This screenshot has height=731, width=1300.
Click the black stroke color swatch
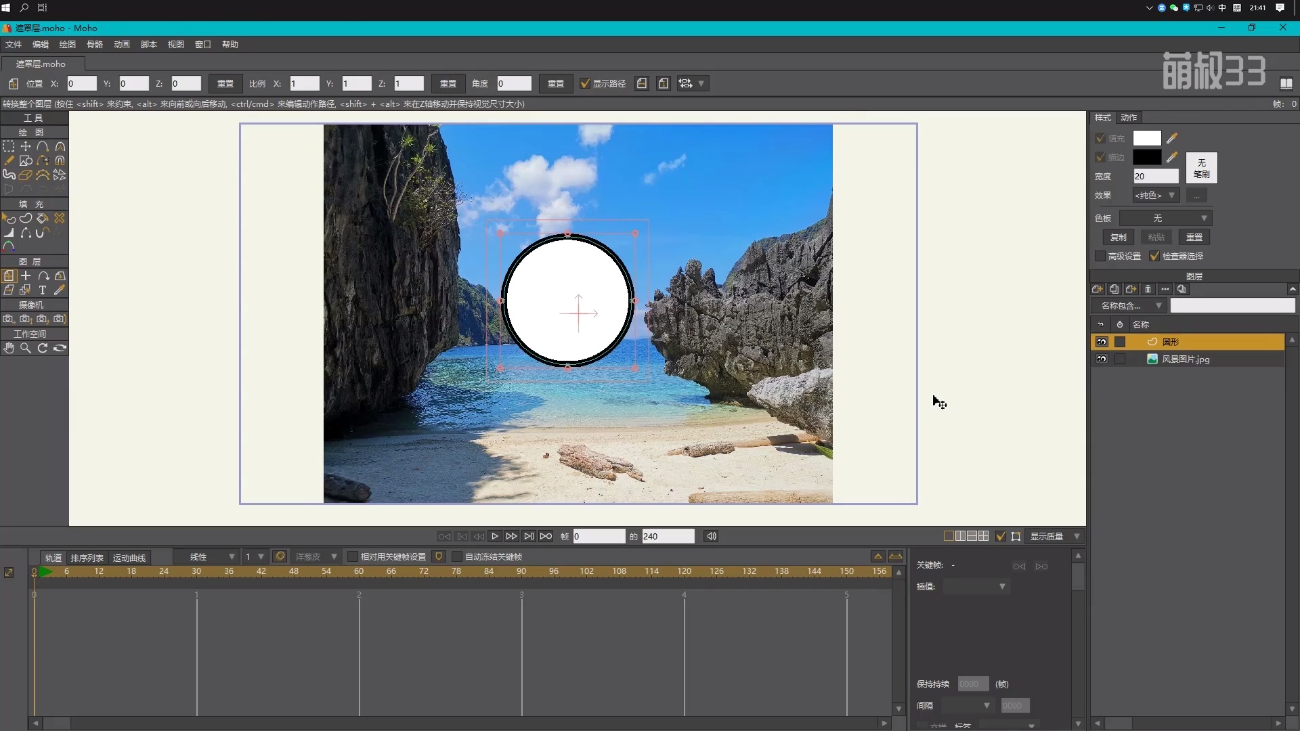[1147, 157]
